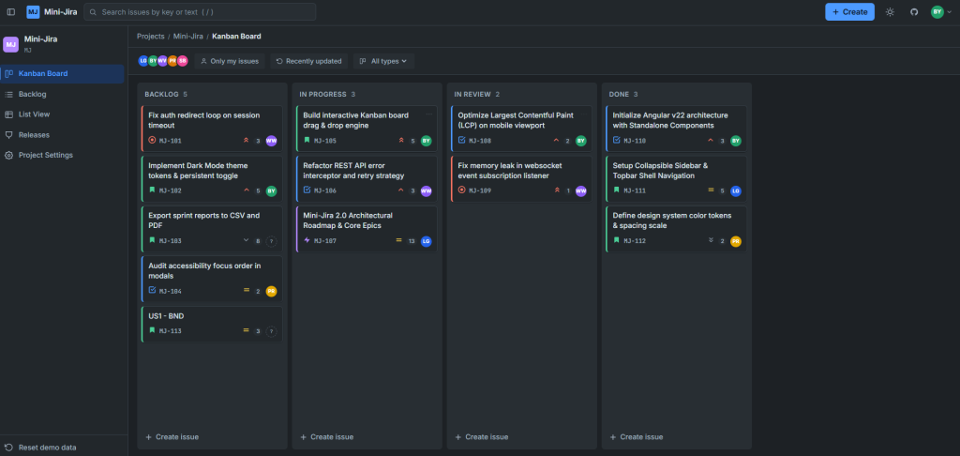Filter by SB avatar in filter bar

183,61
